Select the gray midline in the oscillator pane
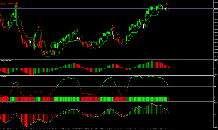This screenshot has height=130, width=218. point(107,86)
